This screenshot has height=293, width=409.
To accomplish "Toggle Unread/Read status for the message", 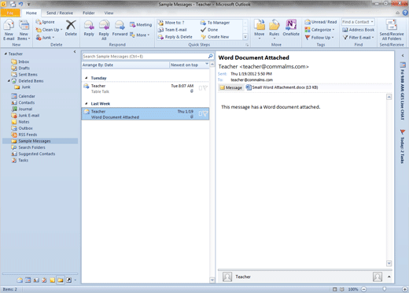I will click(x=321, y=22).
